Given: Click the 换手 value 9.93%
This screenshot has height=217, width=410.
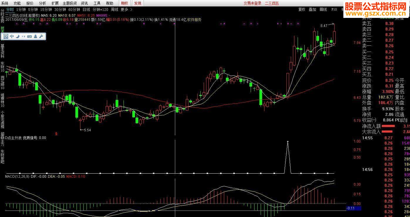Looking at the screenshot, I should click(388, 108).
